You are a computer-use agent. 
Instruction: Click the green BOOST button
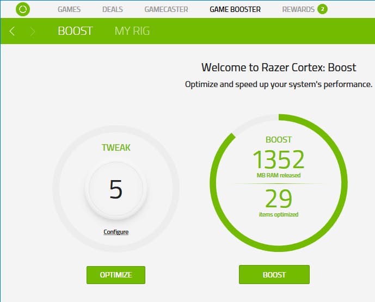[274, 274]
